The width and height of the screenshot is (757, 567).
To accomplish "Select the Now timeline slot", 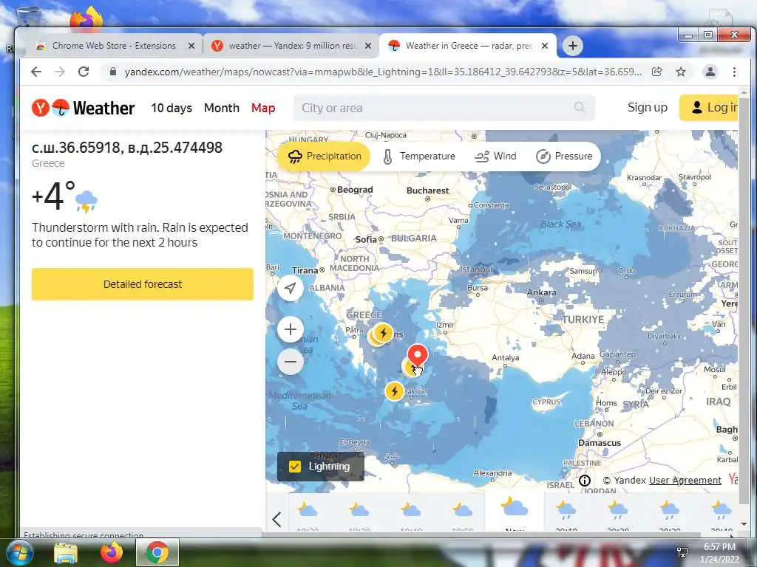I will (515, 512).
